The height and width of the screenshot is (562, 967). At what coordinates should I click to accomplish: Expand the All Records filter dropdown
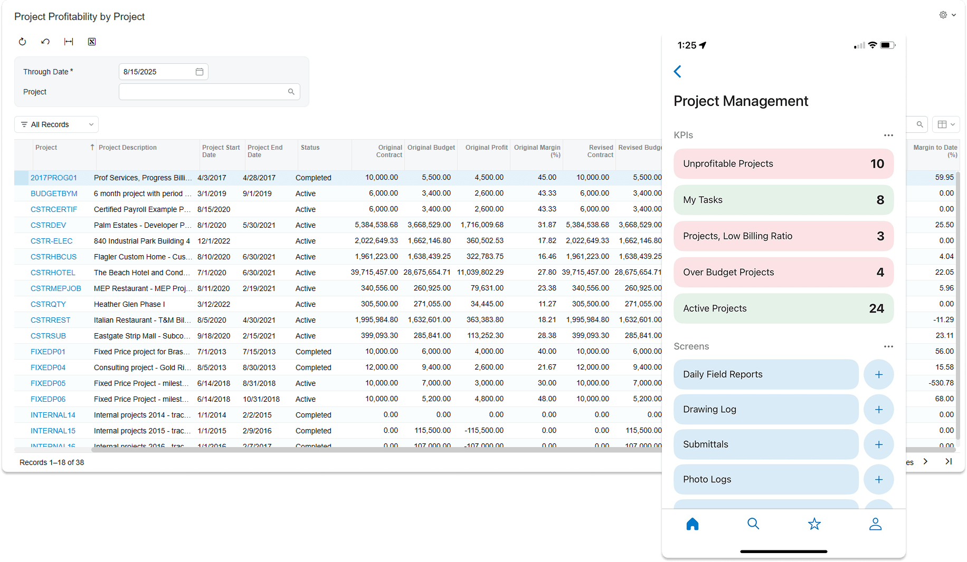tap(56, 124)
